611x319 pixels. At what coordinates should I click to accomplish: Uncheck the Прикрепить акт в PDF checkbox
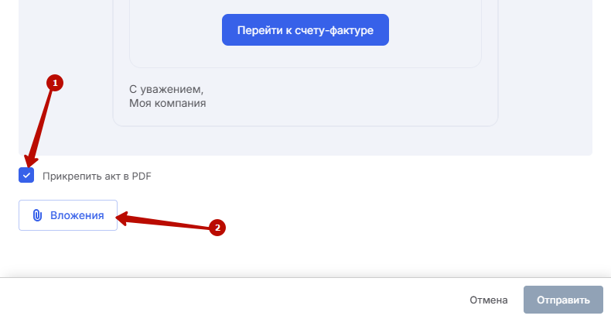coord(27,176)
